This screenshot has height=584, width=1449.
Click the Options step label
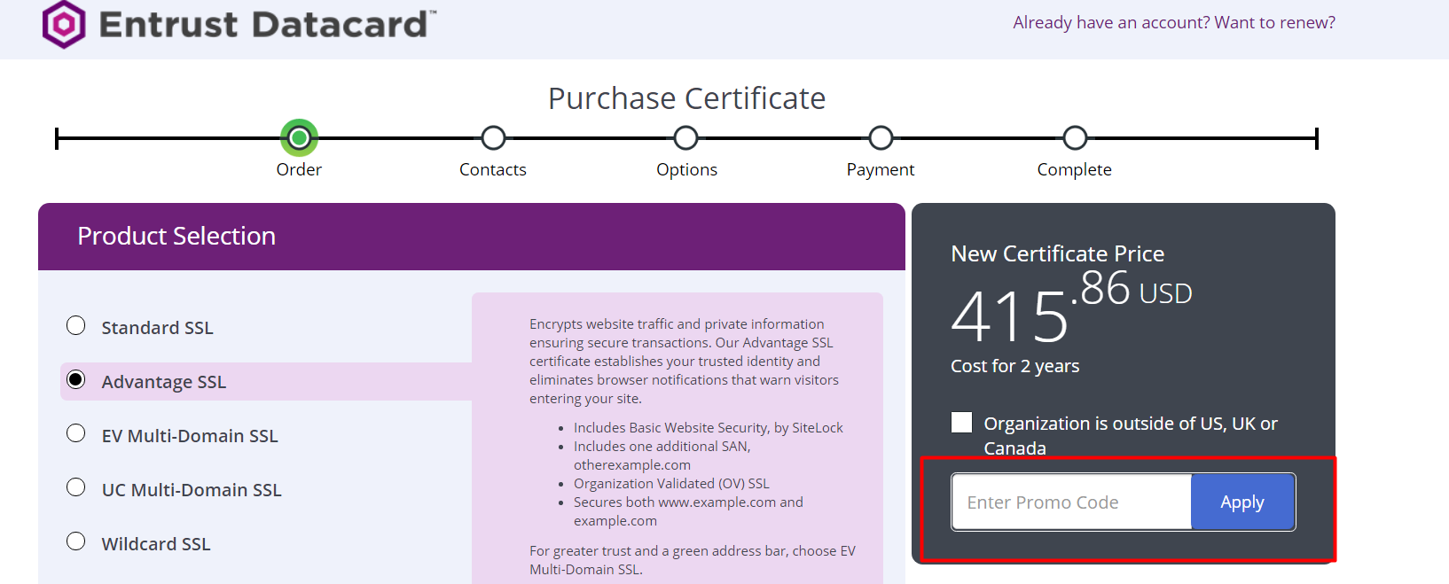pyautogui.click(x=686, y=169)
